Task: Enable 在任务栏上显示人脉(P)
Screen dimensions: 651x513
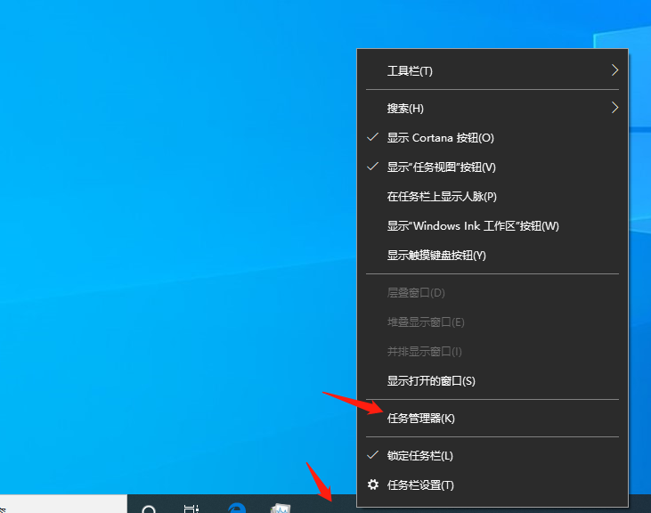Action: [x=442, y=197]
